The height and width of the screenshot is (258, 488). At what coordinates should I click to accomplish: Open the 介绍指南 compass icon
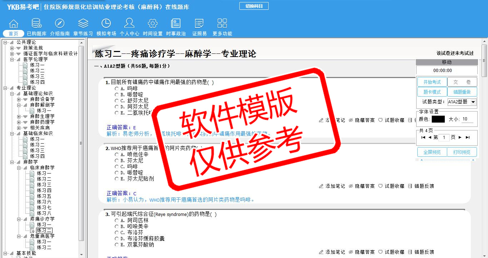(60, 24)
